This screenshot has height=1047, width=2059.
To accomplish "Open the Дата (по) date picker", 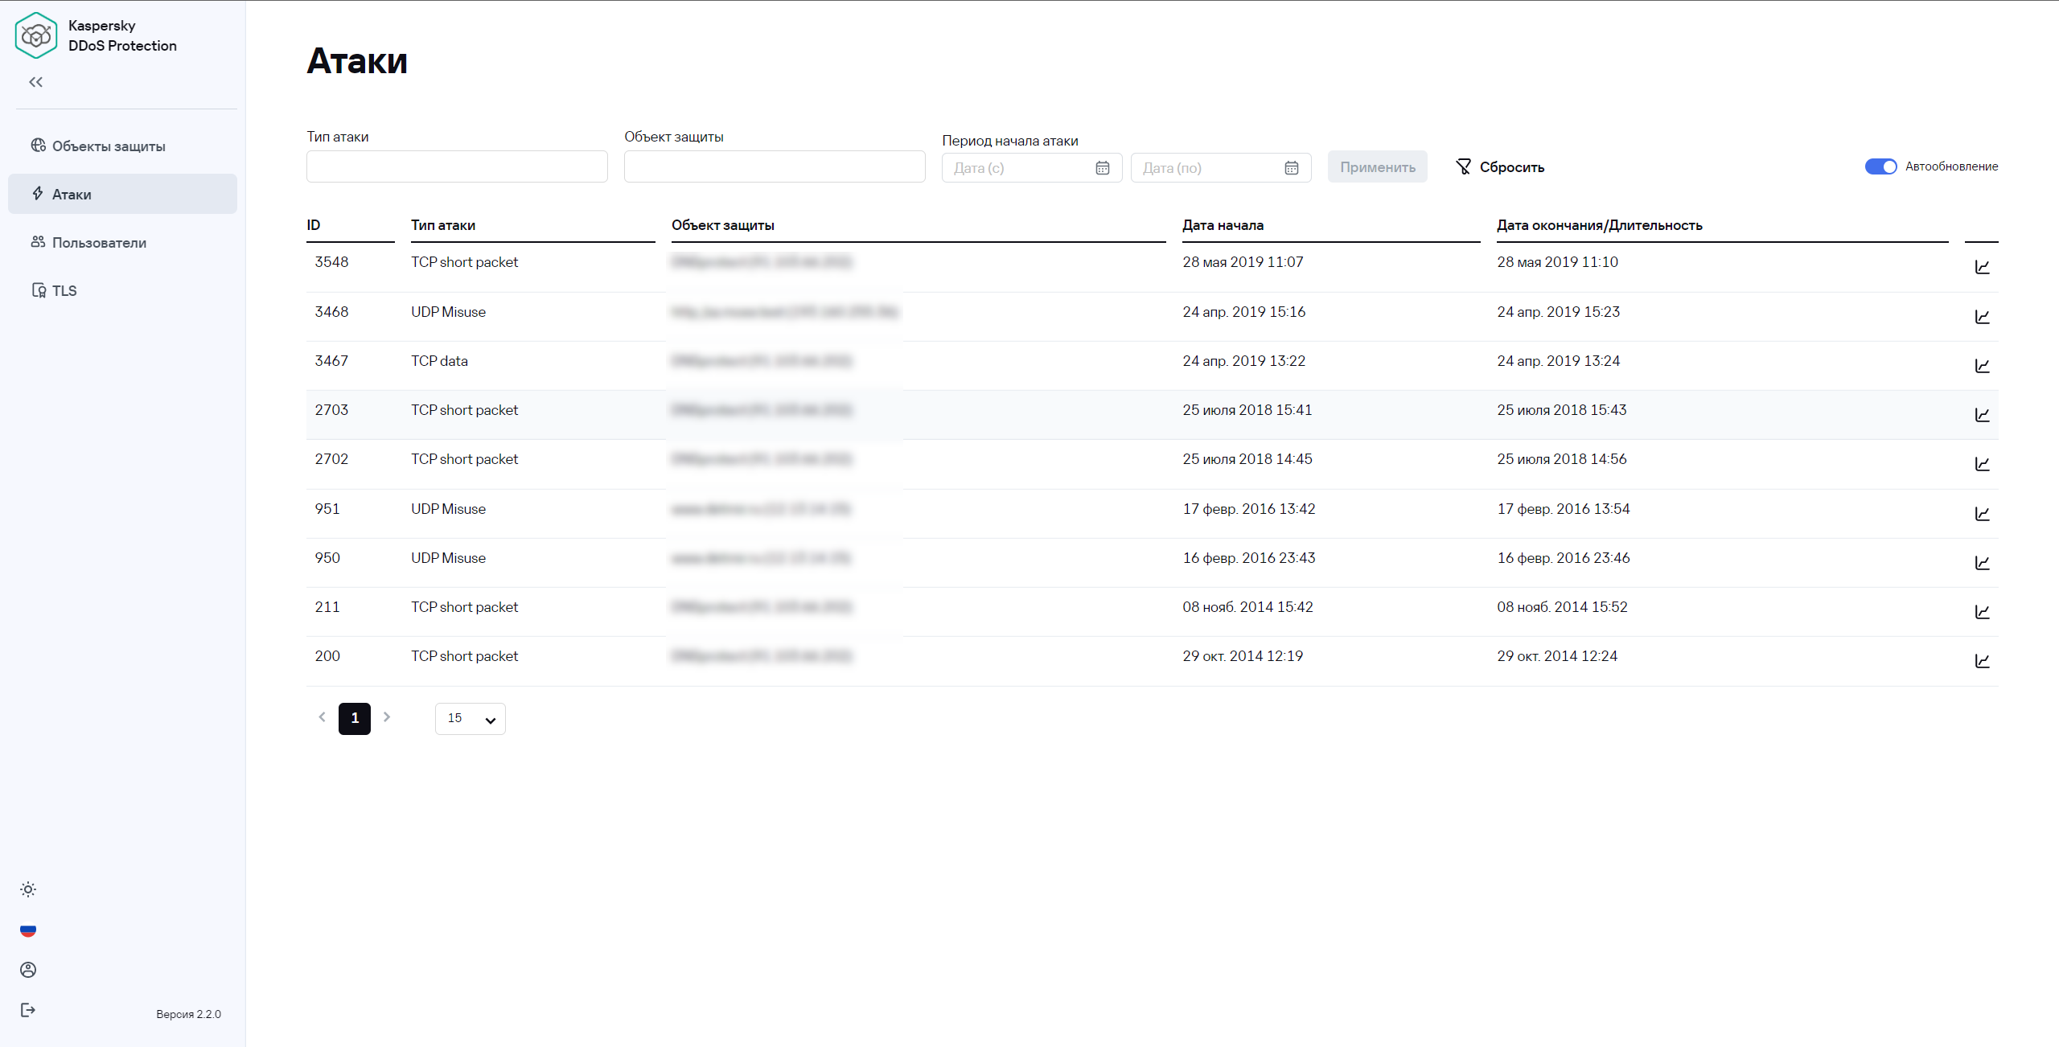I will click(x=1291, y=168).
